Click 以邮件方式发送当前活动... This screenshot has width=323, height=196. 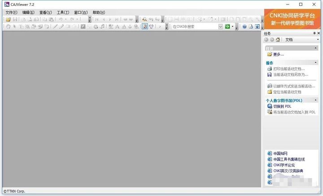pyautogui.click(x=294, y=86)
